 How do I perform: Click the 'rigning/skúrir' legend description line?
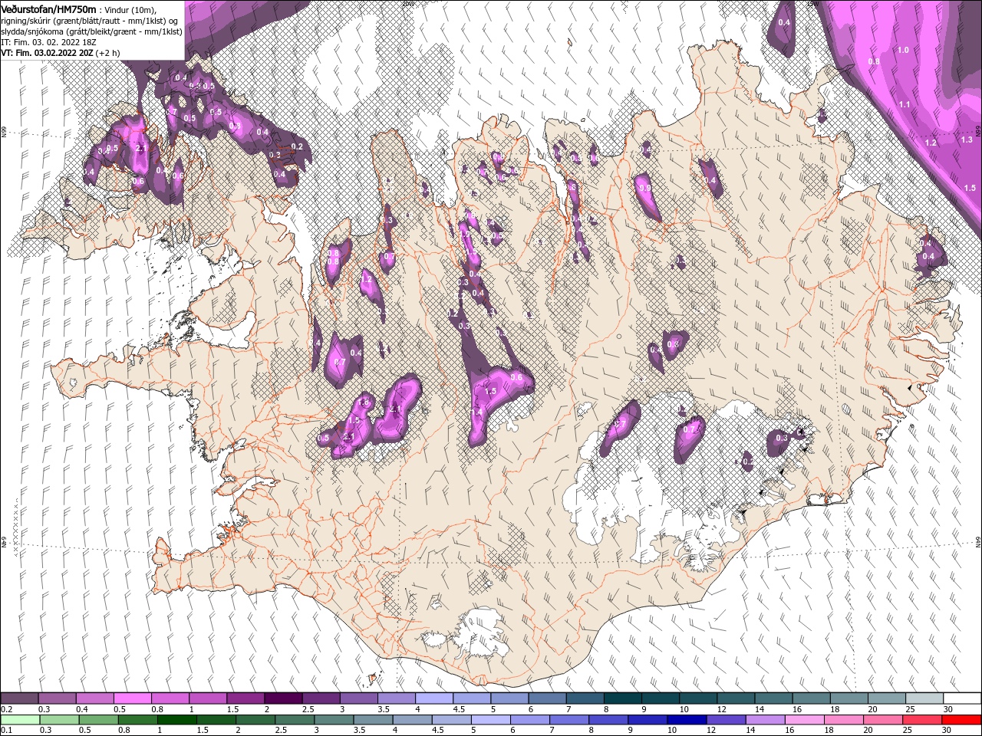click(x=90, y=20)
